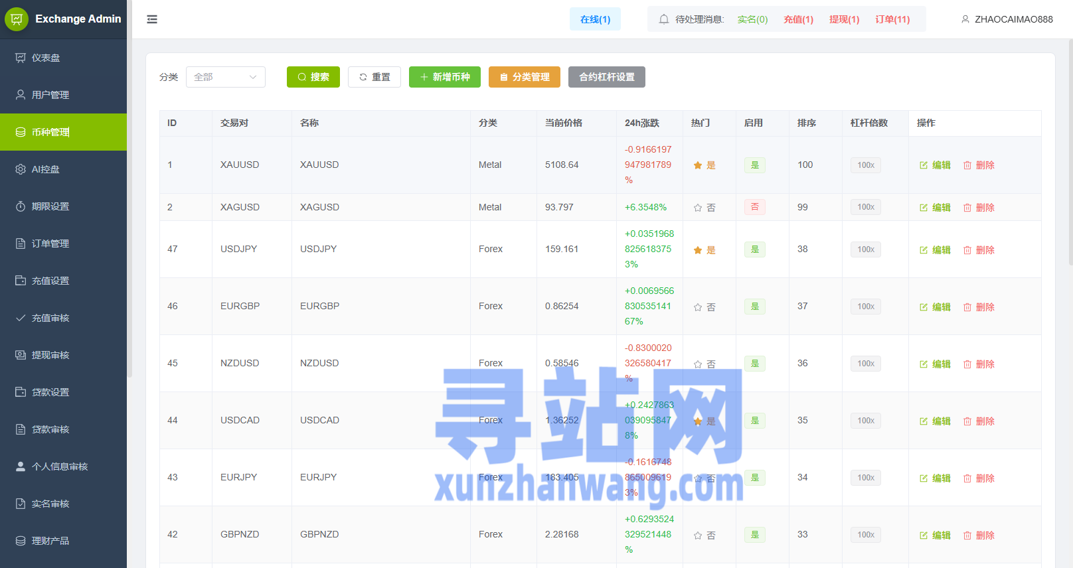1073x568 pixels.
Task: Open AI控盘 sidebar item
Action: pyautogui.click(x=63, y=169)
